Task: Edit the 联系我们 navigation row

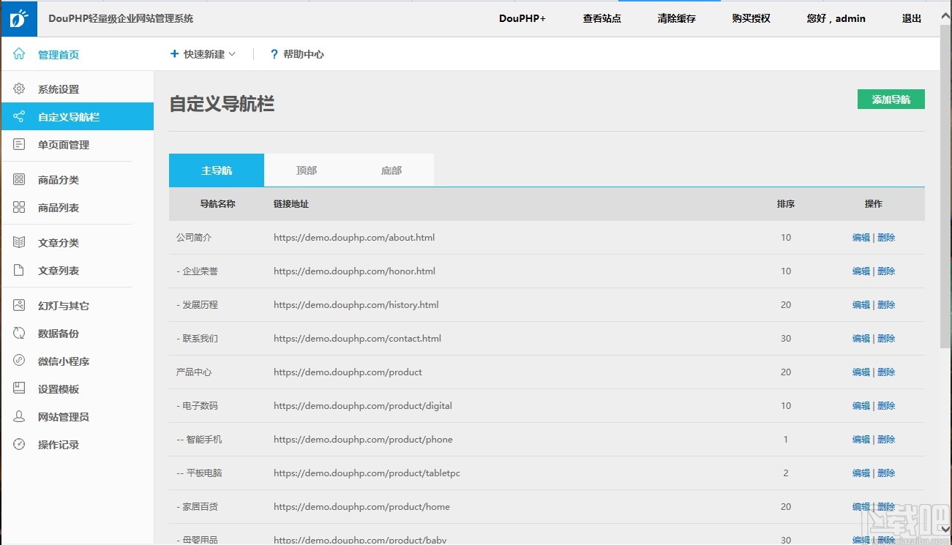Action: tap(861, 339)
